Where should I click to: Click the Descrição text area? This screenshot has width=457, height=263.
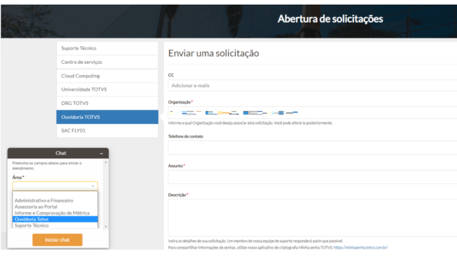point(312,217)
